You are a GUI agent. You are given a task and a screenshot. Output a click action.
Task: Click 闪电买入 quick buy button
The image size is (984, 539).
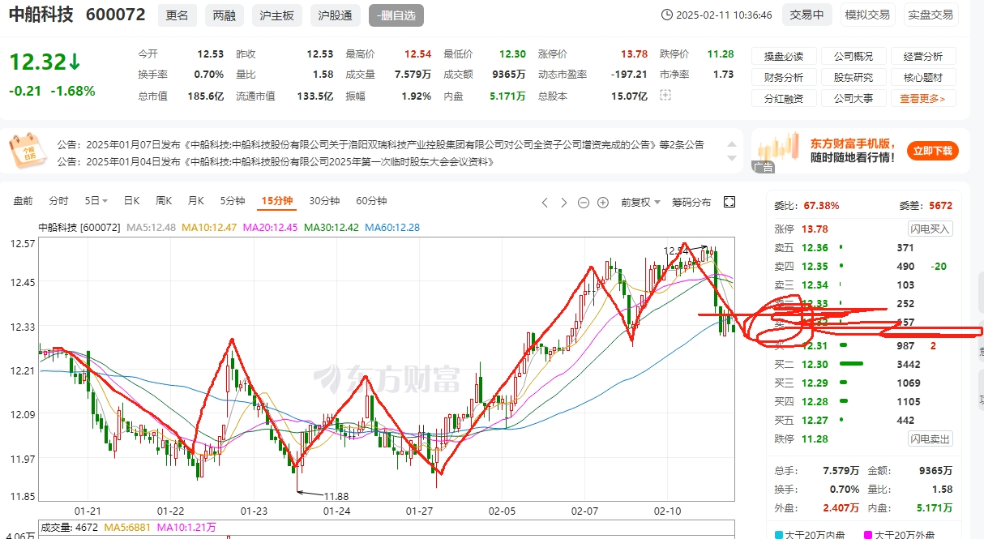tap(930, 229)
